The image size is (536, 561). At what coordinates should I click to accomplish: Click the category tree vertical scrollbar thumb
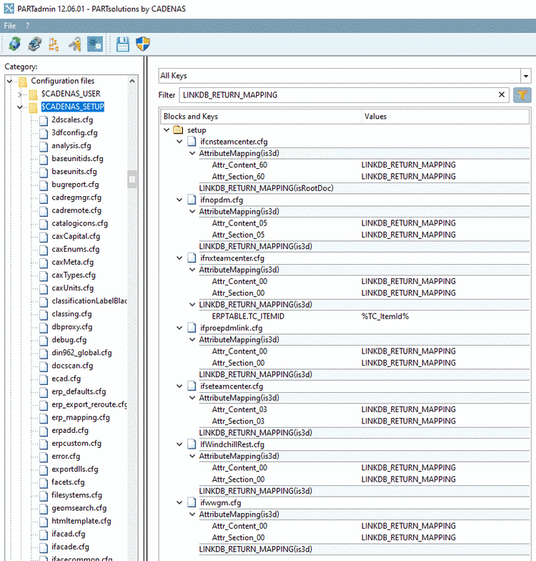click(132, 179)
